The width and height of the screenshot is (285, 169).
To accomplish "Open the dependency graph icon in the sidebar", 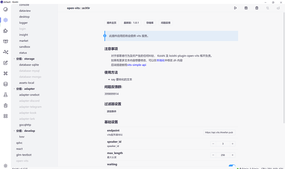I will click(6, 52).
